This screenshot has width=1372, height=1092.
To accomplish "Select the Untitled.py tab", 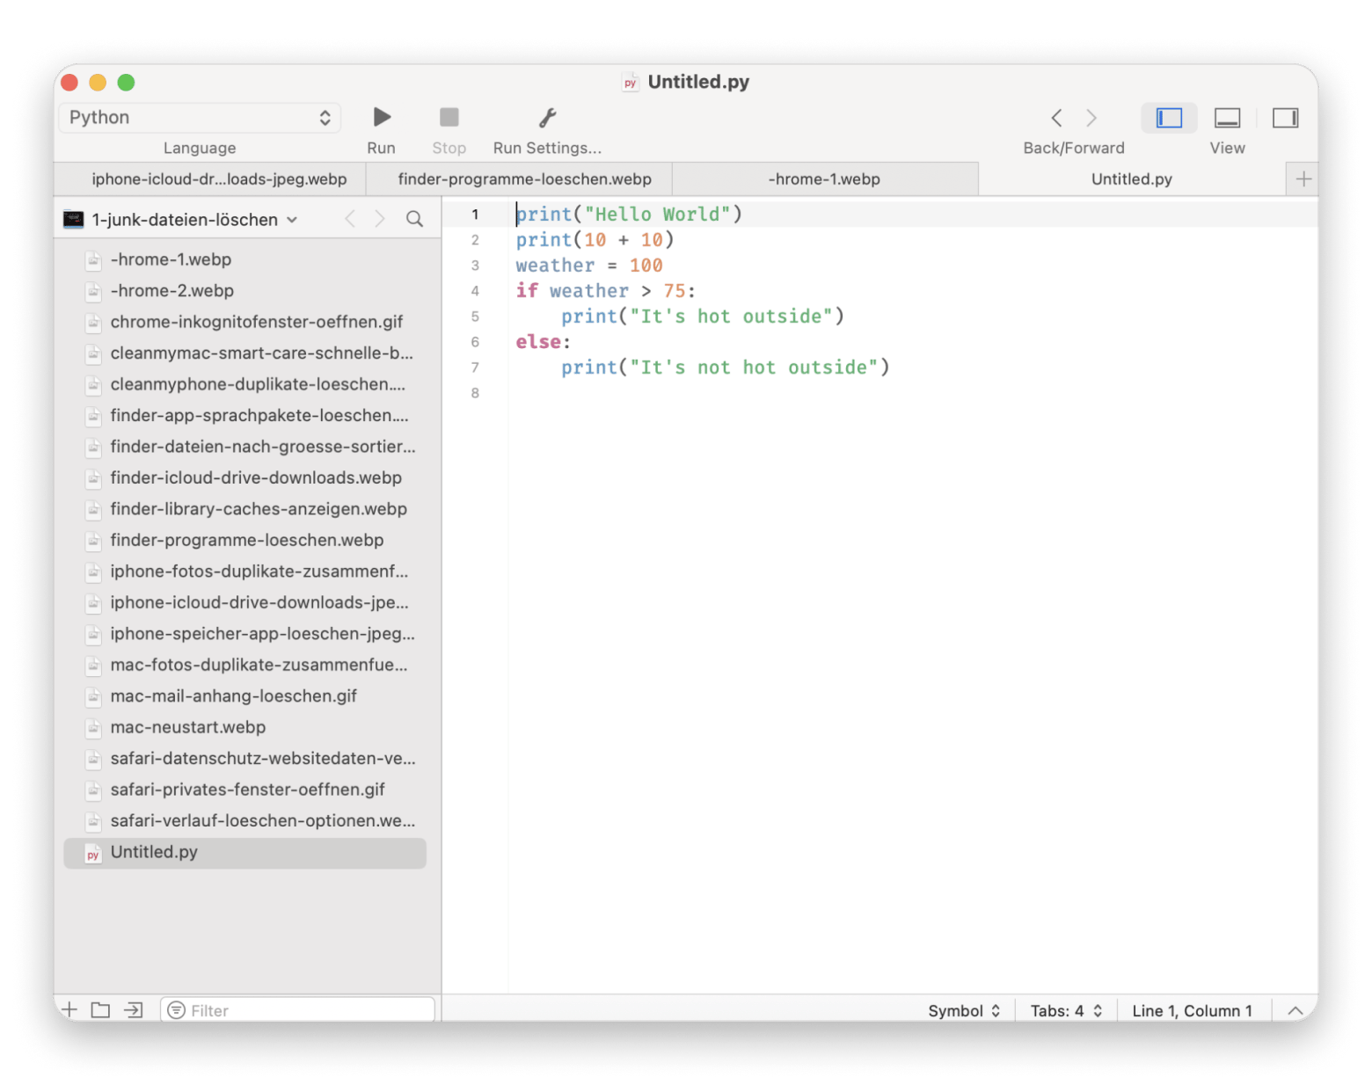I will [1131, 179].
